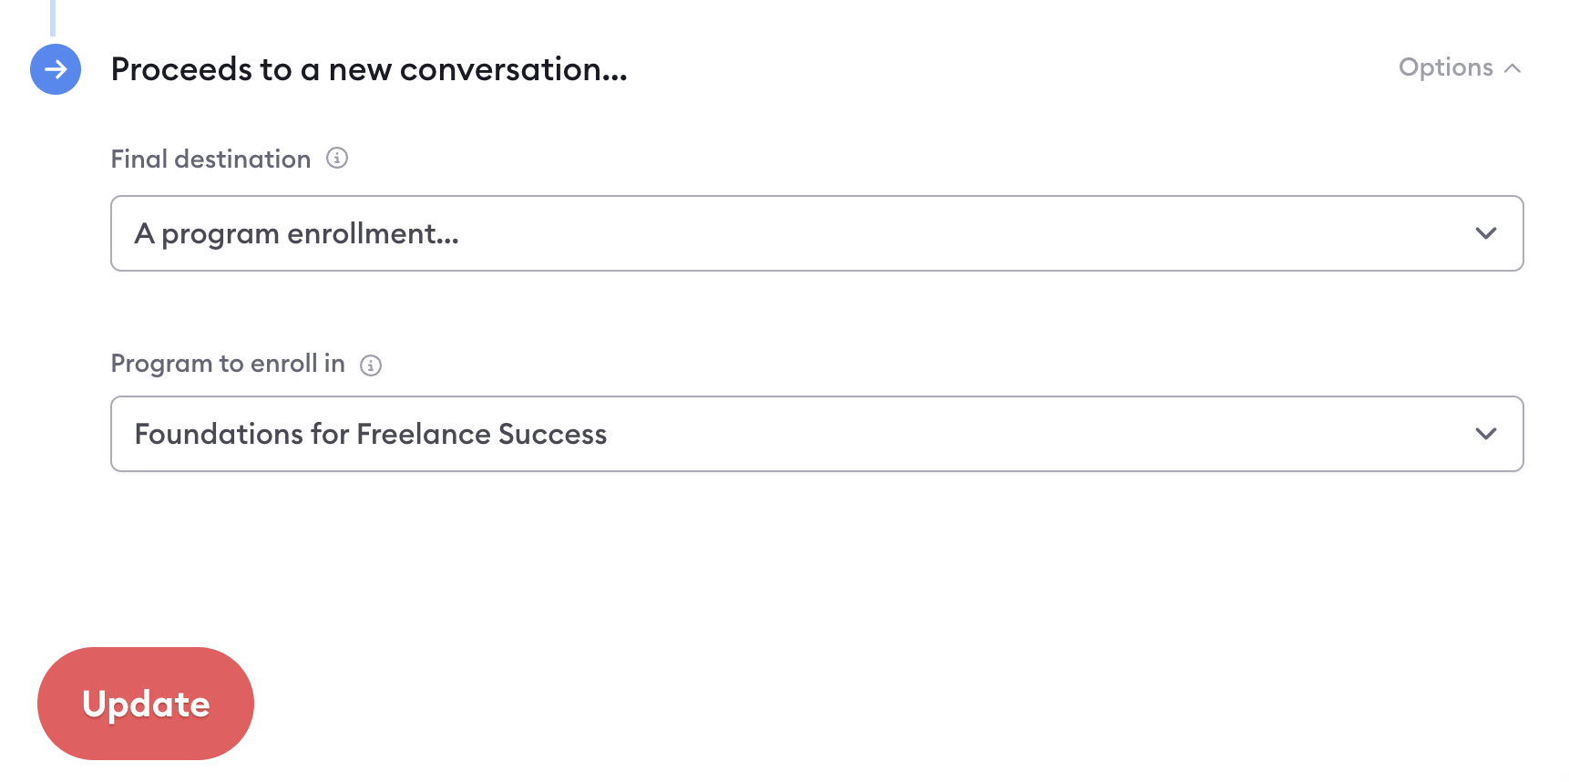Open info tooltip beside Final destination

tap(337, 158)
